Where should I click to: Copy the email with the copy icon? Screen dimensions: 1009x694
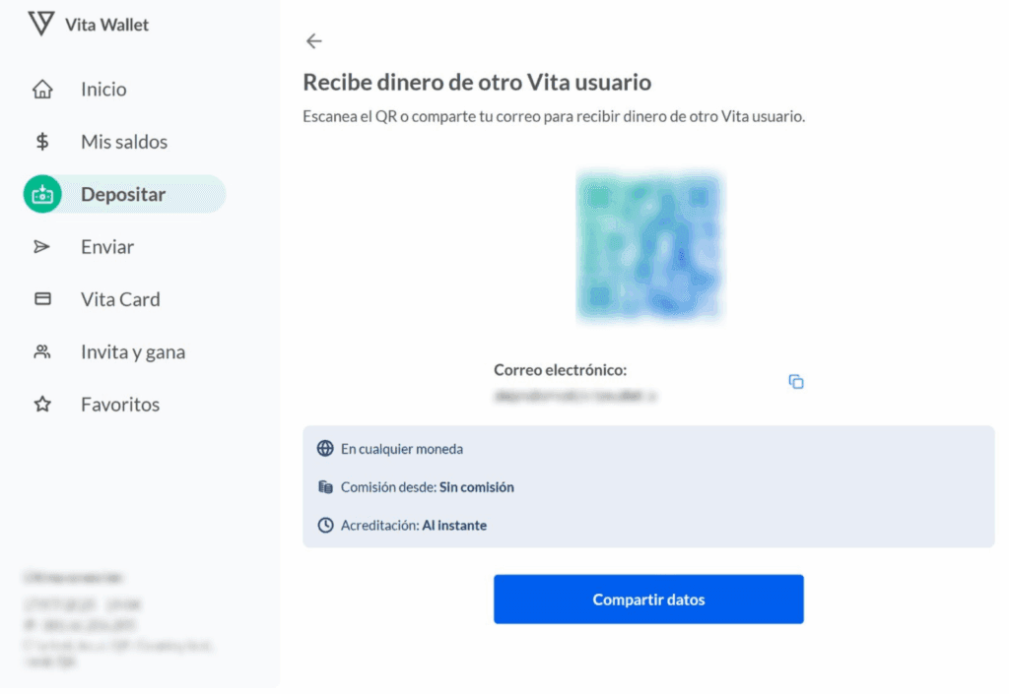pos(796,382)
